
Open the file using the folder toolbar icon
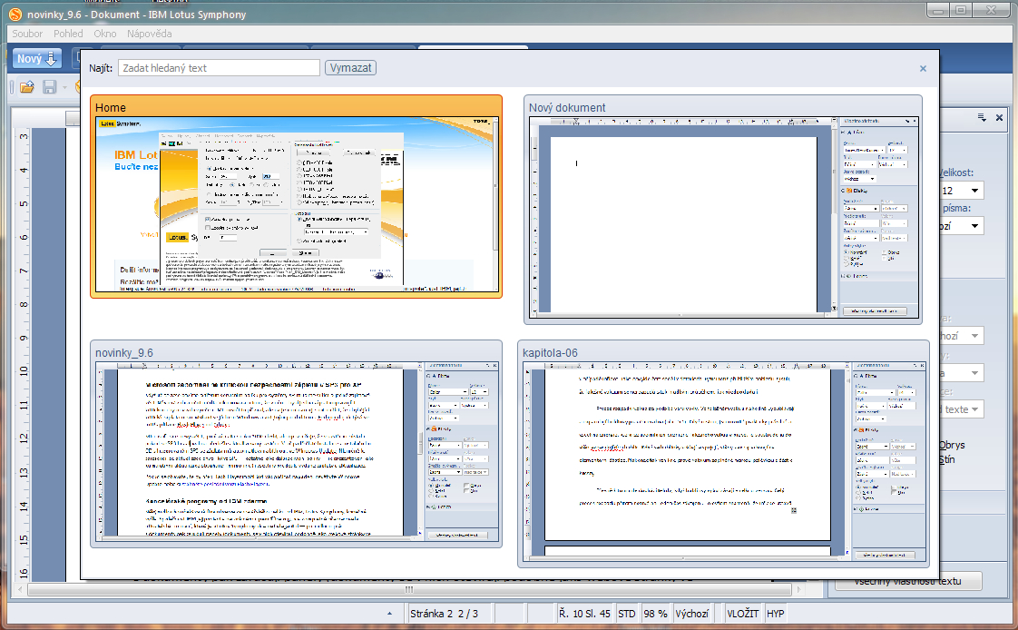pyautogui.click(x=26, y=86)
